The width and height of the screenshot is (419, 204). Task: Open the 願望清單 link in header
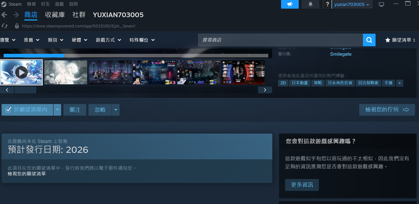tap(400, 40)
